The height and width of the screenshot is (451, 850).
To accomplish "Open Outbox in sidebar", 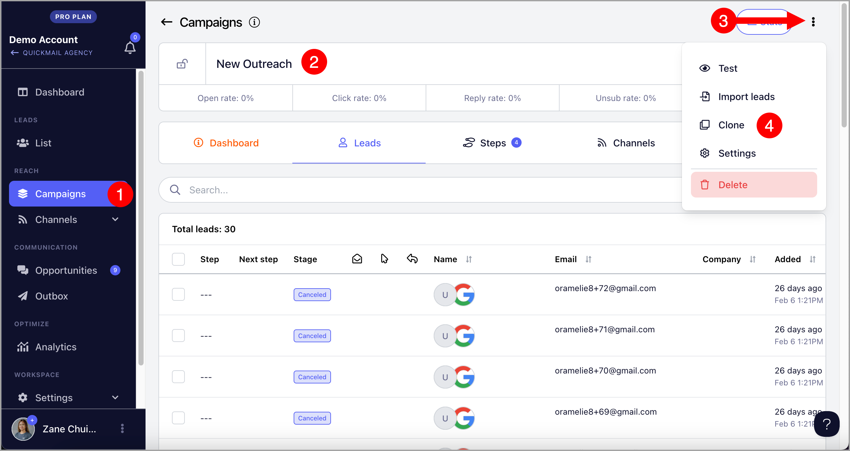I will point(68,296).
